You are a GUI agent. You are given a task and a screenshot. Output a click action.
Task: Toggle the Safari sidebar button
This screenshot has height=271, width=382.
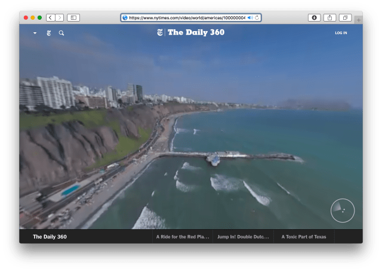coord(73,17)
